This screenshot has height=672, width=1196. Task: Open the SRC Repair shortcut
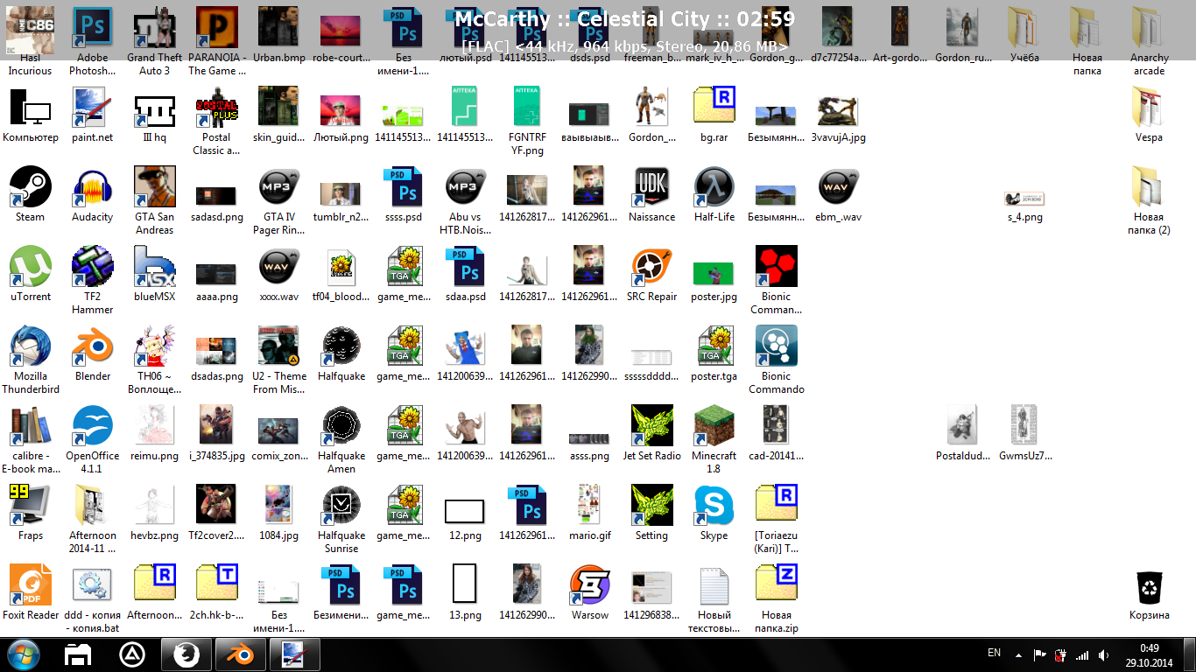[651, 268]
